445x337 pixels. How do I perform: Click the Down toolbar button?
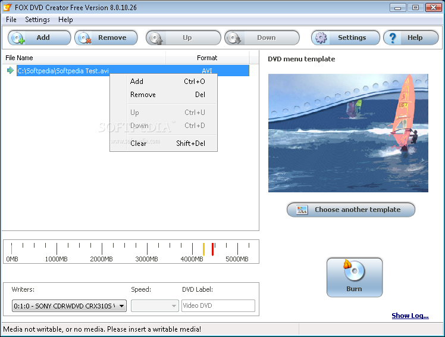click(x=262, y=38)
